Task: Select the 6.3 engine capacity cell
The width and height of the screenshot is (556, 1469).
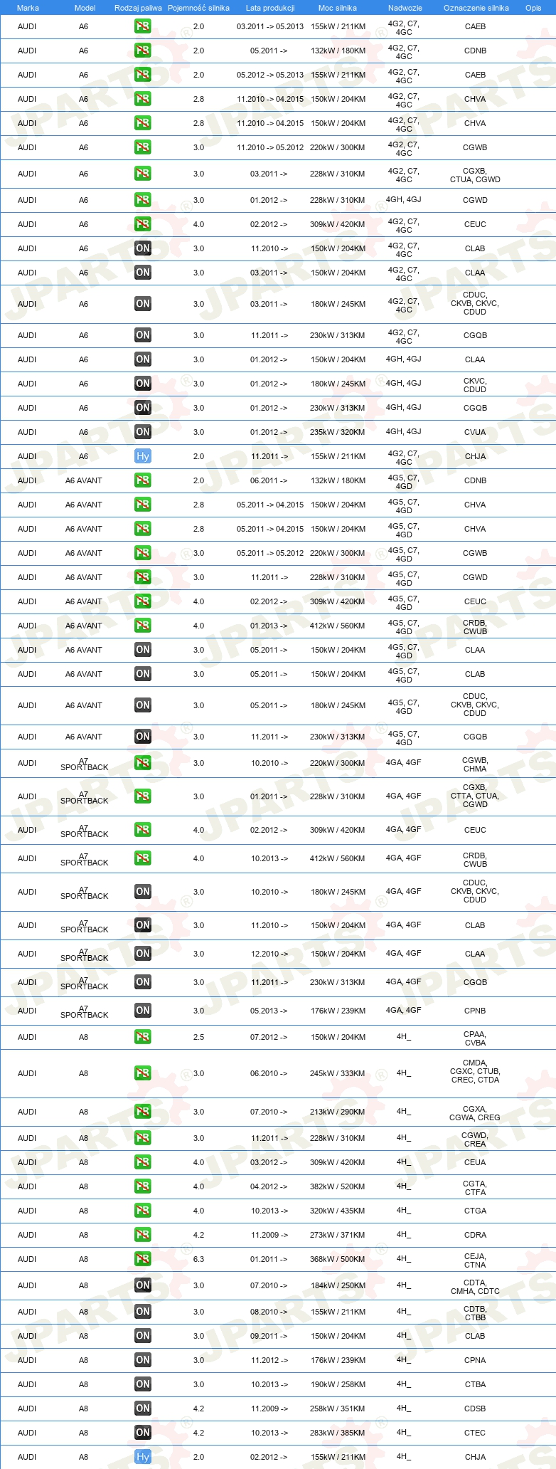Action: pos(198,1259)
